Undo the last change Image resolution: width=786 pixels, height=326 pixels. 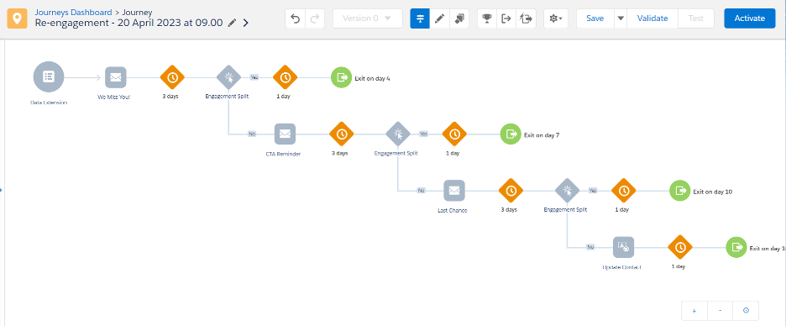tap(296, 18)
